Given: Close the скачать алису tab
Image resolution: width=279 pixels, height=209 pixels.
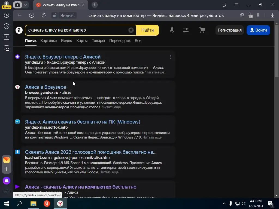Looking at the screenshot, I should pyautogui.click(x=84, y=5).
